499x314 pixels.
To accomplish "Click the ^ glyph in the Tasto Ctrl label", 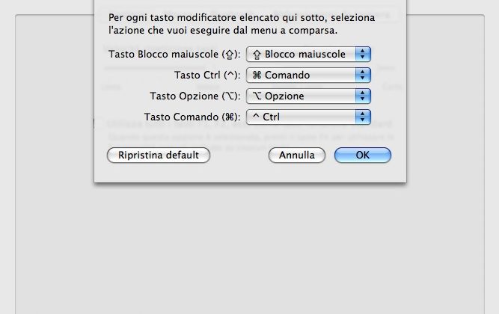I will [x=230, y=75].
